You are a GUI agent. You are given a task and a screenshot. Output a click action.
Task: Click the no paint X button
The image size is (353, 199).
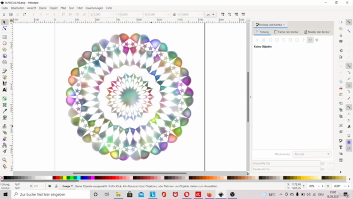pos(257,40)
